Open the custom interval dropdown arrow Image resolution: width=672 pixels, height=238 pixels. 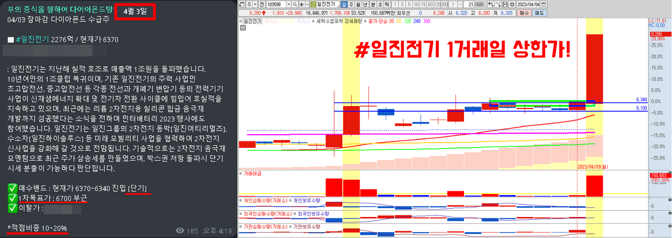[460, 4]
